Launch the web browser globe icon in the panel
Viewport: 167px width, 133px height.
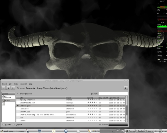66,131
